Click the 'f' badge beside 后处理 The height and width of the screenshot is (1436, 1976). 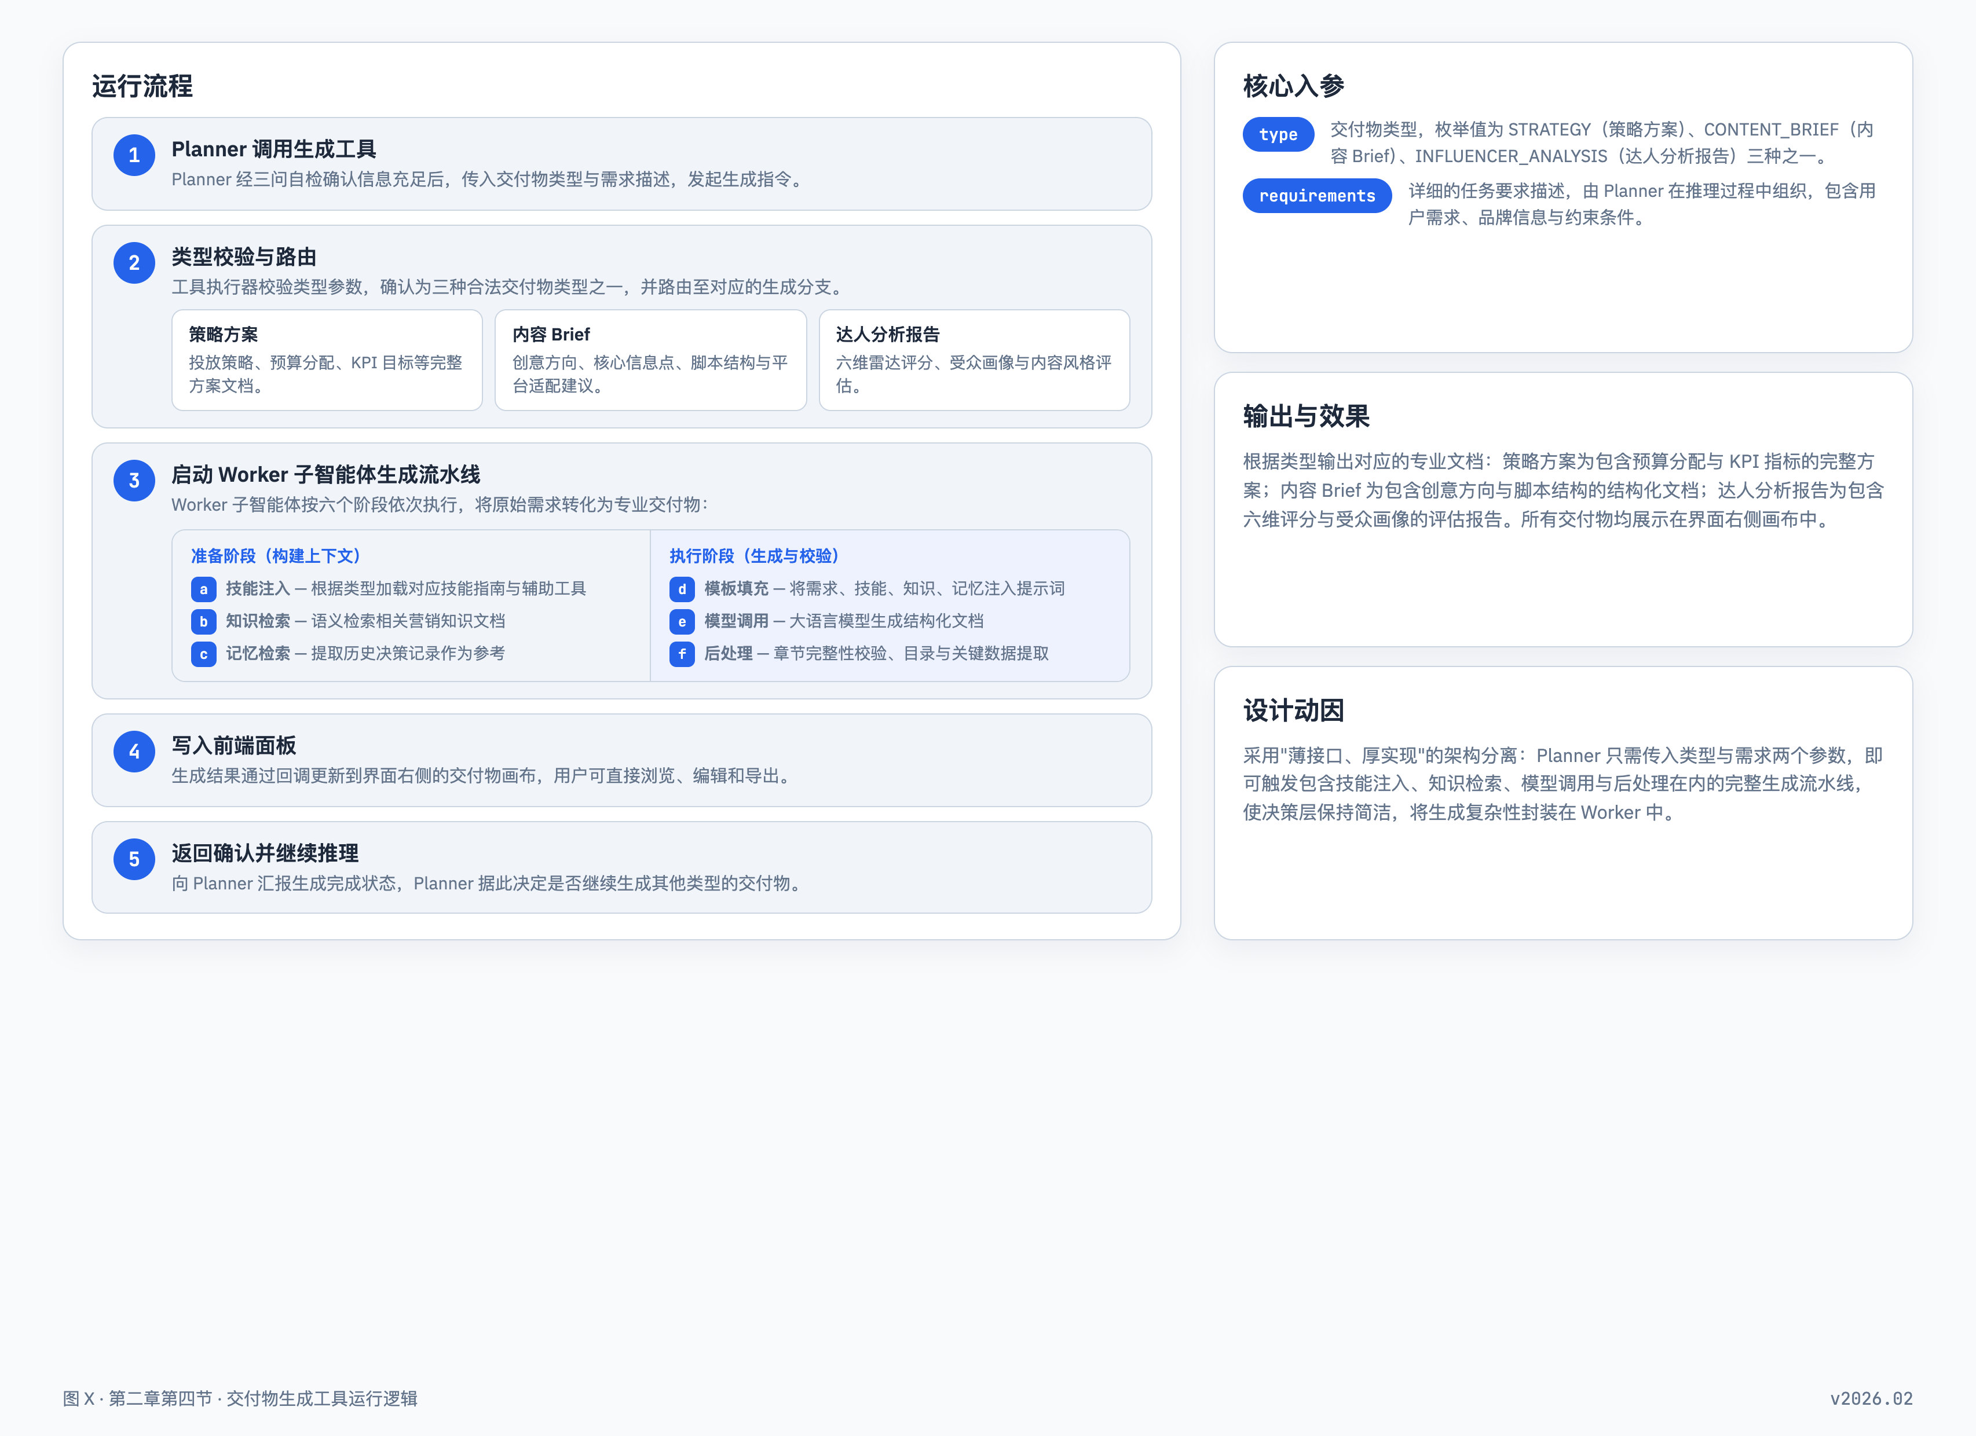pos(681,654)
